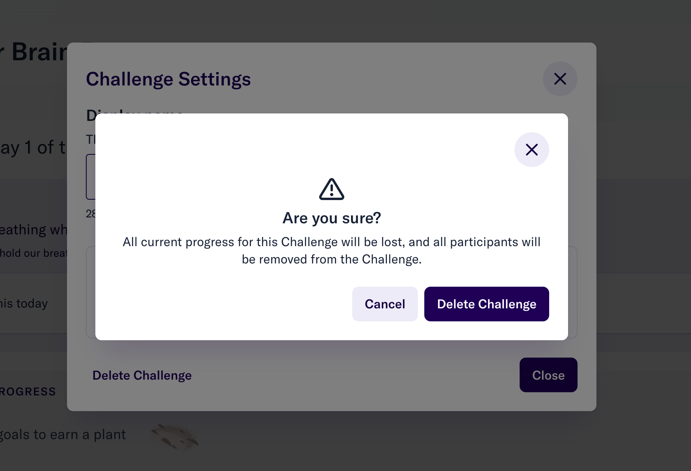Click the 'hold our brea' description text

[x=33, y=253]
